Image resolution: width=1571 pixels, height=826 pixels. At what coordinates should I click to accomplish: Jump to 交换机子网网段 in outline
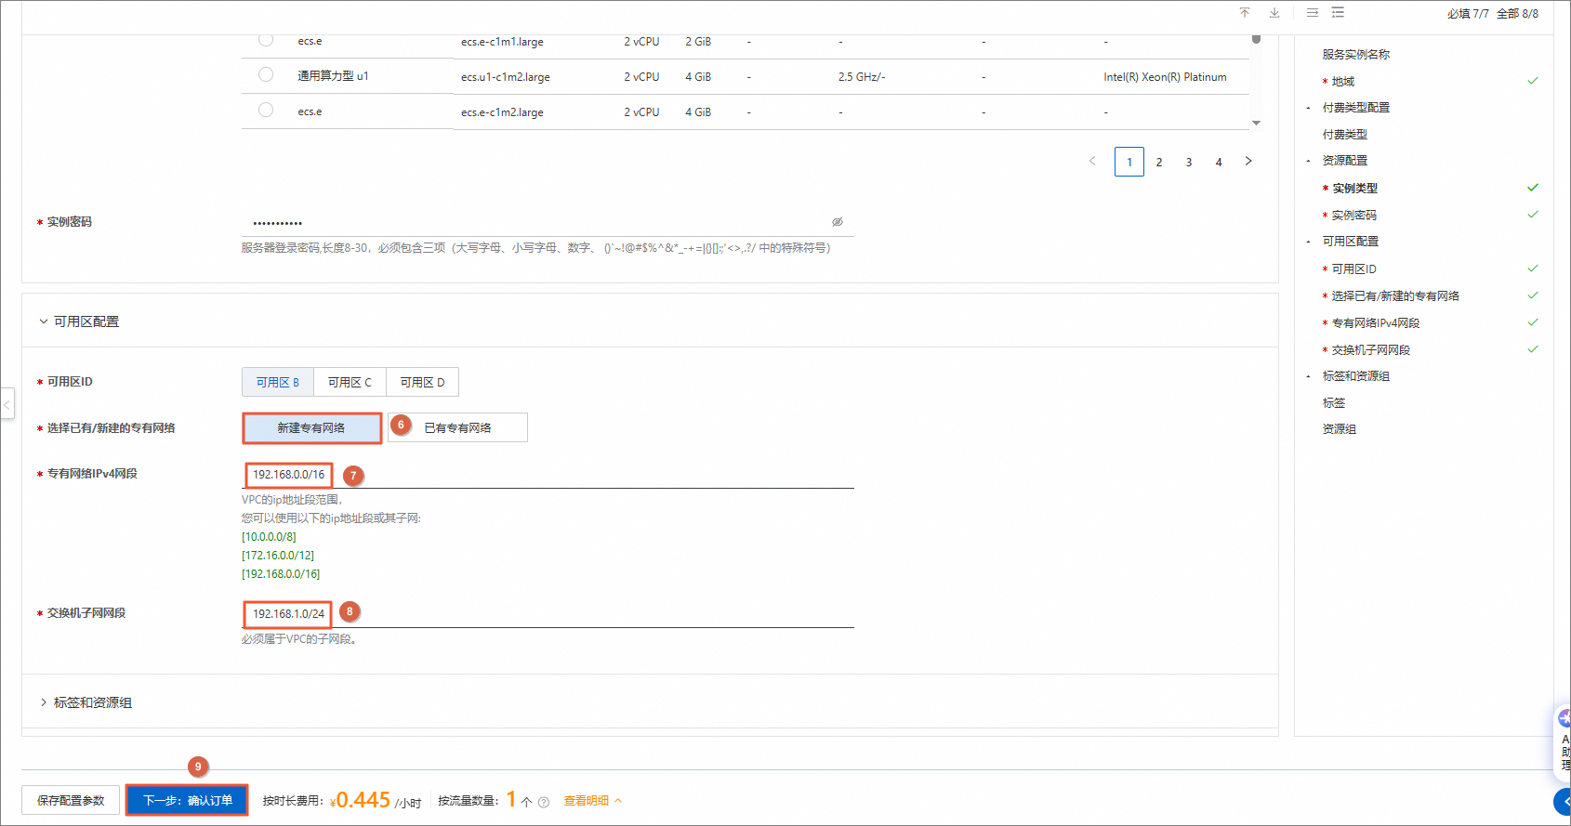[x=1371, y=350]
